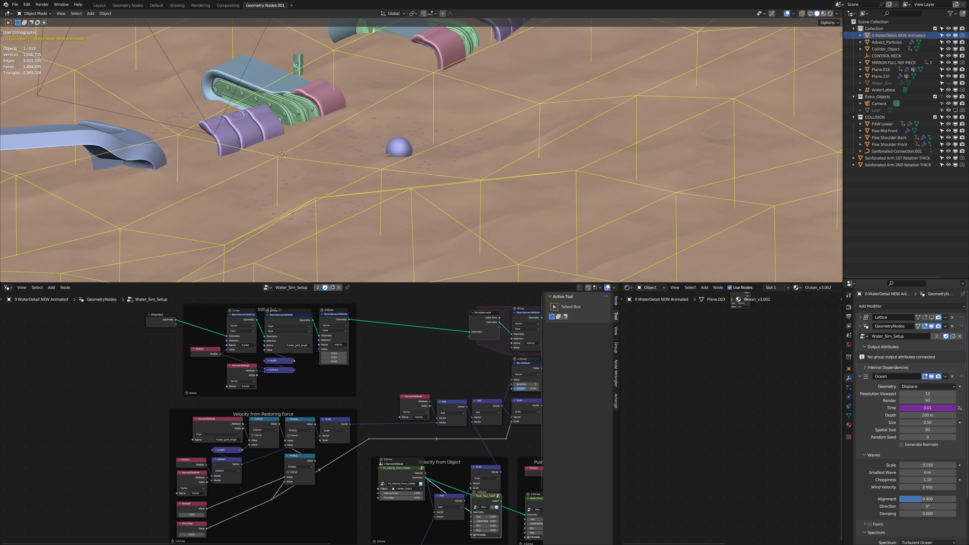
Task: Open the Render menu in top bar
Action: tap(42, 5)
